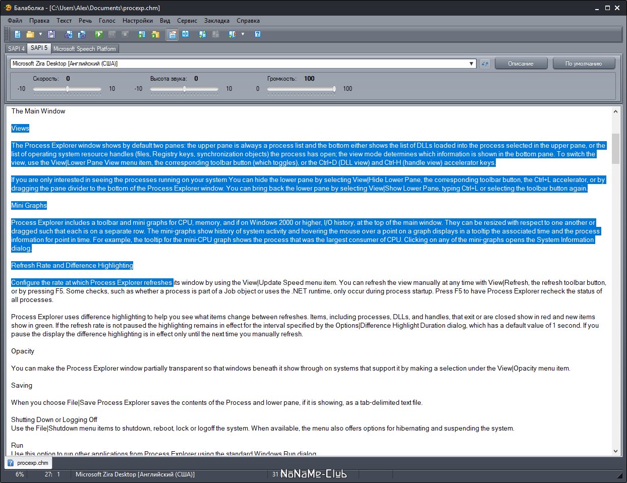Refresh the voice list with the blue arrows button
Screen dimensions: 627x483
coord(485,64)
